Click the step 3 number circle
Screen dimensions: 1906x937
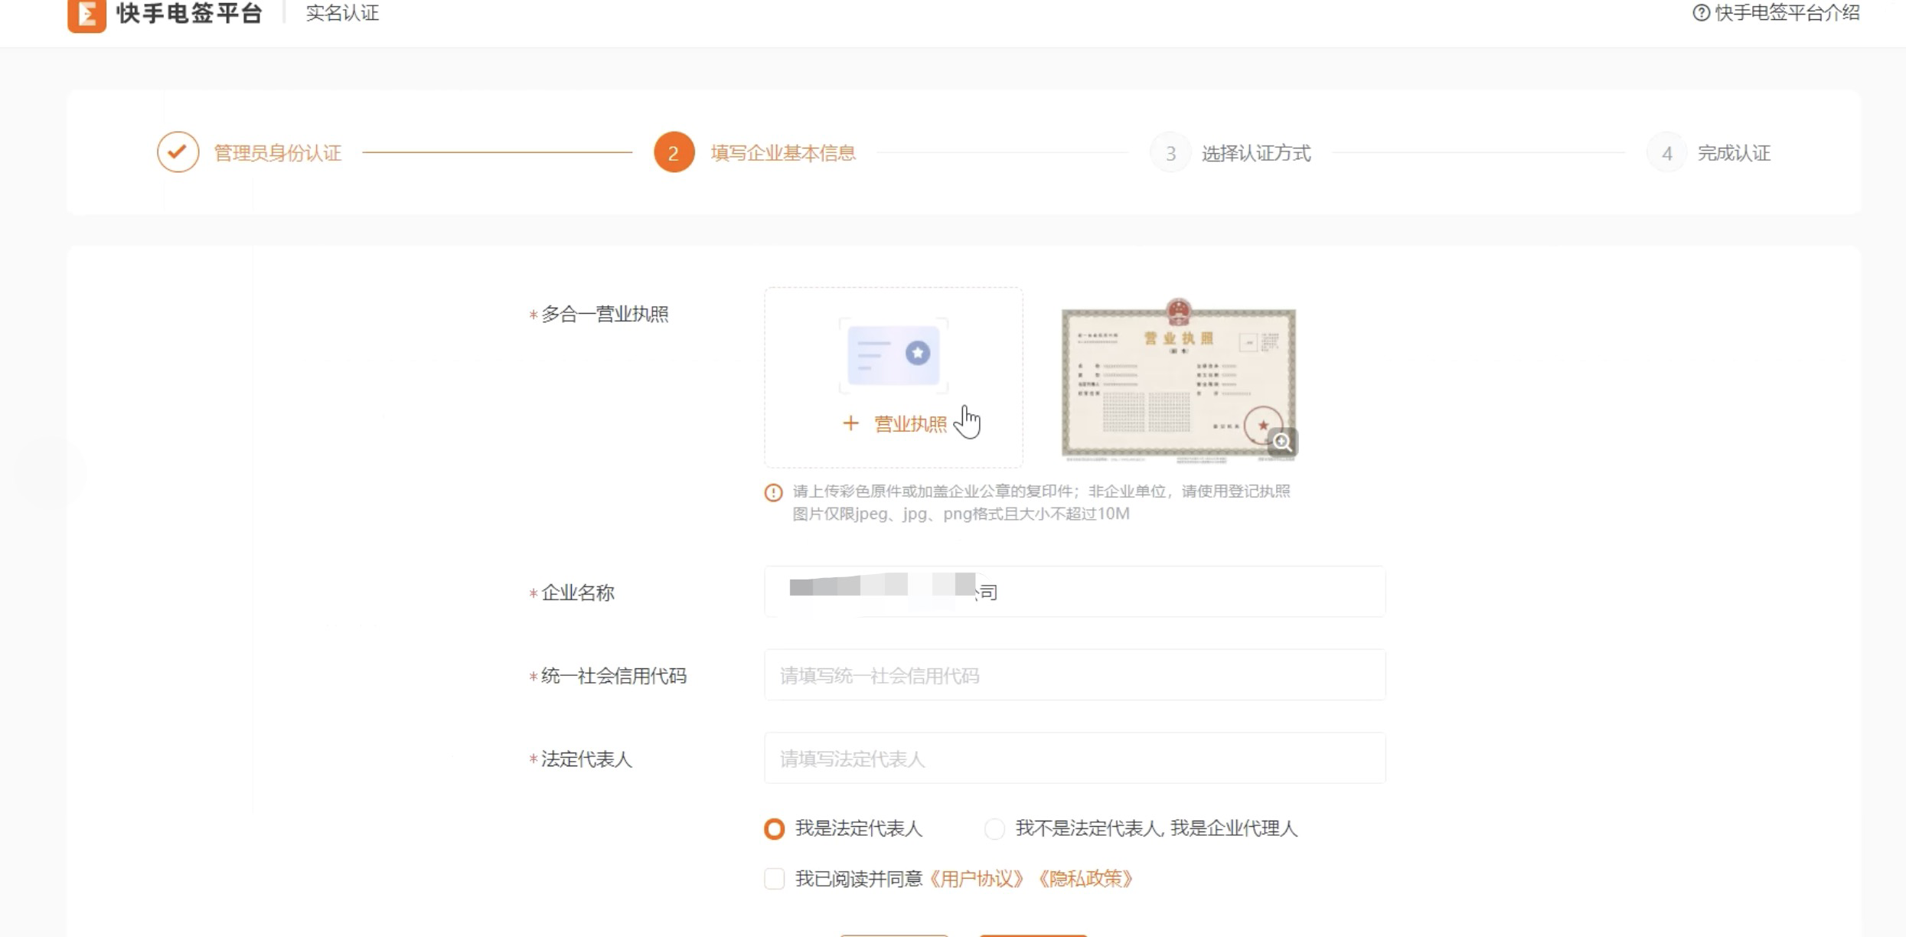point(1170,153)
